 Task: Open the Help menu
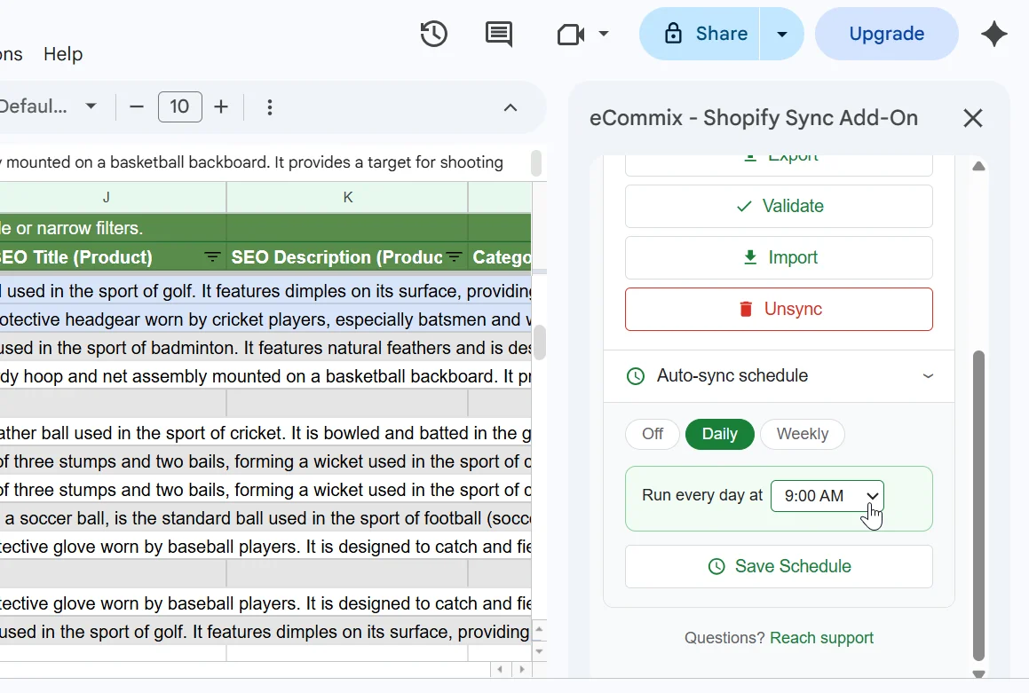coord(63,54)
